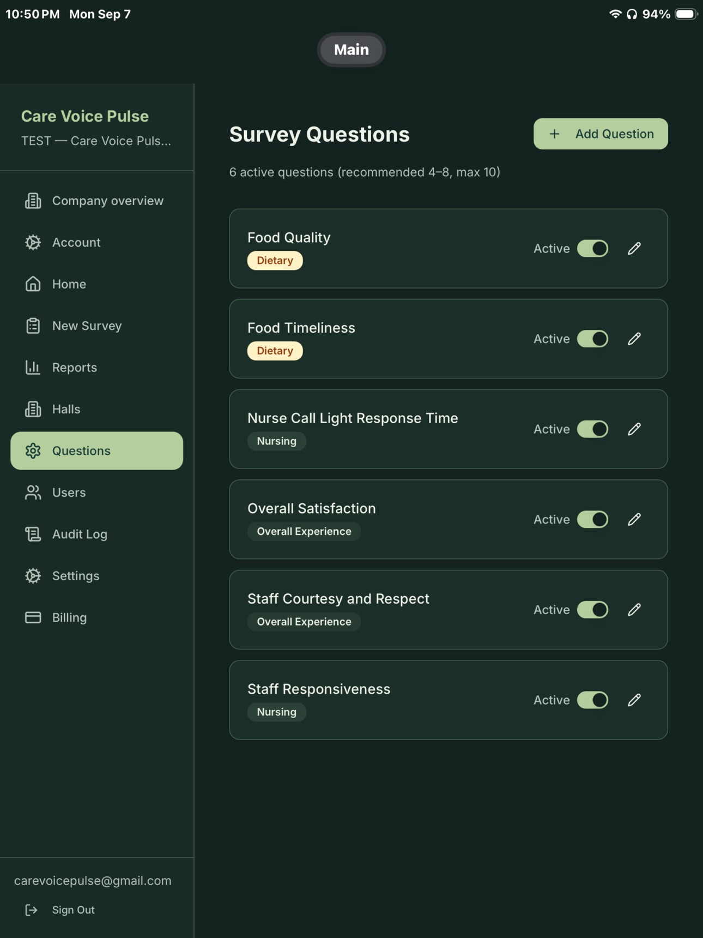Click the Halls building icon
This screenshot has width=703, height=938.
[33, 409]
